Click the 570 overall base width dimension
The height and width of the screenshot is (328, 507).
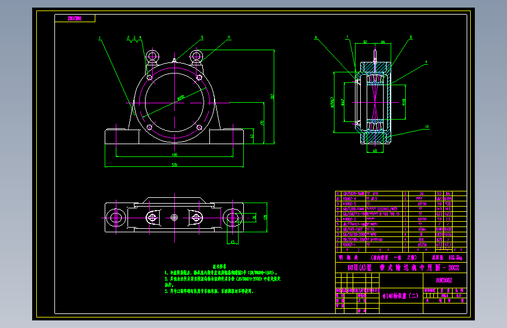tap(174, 165)
